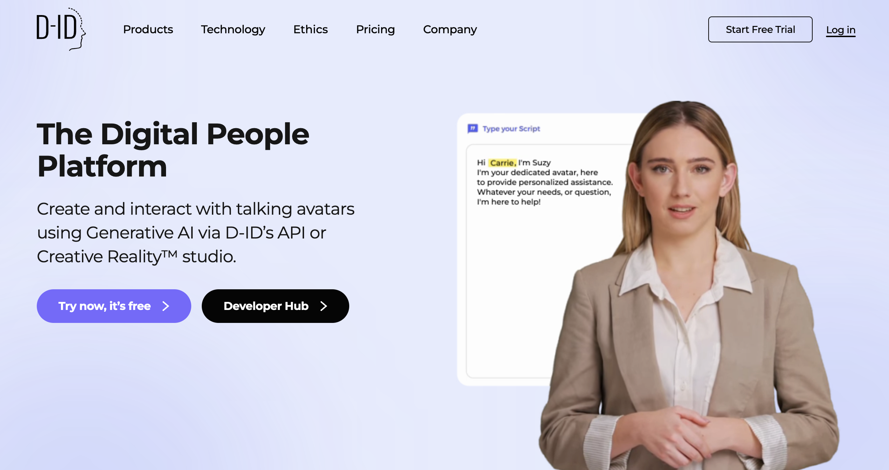889x470 pixels.
Task: Select the highlighted name Carrie
Action: coord(502,163)
